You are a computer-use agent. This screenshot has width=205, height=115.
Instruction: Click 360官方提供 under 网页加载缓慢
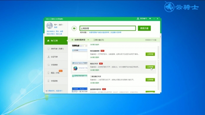click(x=95, y=57)
